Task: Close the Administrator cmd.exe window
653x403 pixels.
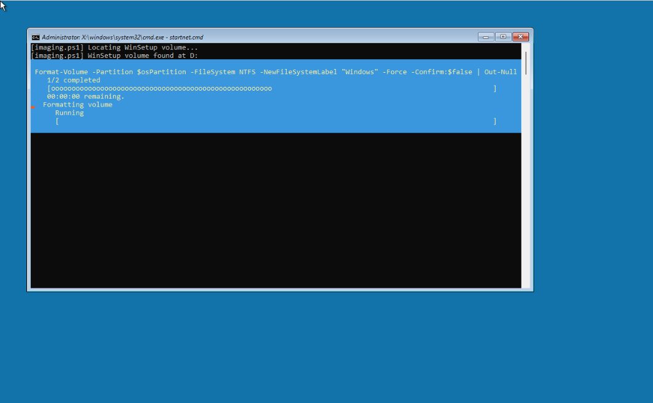Action: [520, 37]
